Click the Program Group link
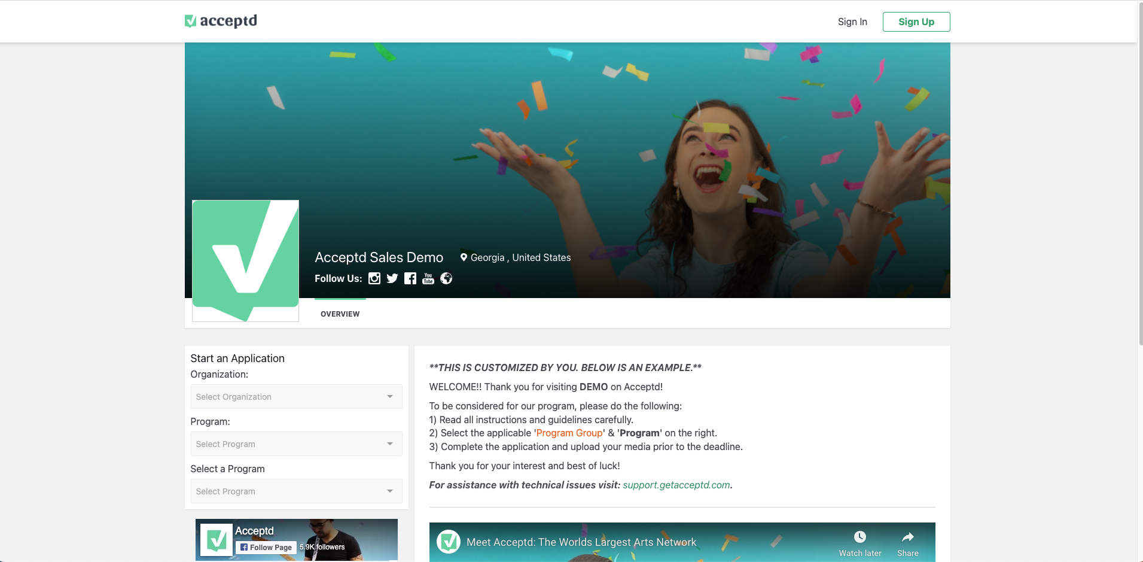Viewport: 1143px width, 562px height. coord(569,433)
